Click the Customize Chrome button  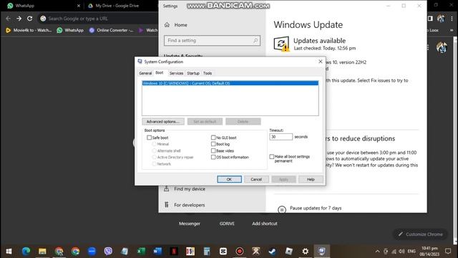coord(420,234)
